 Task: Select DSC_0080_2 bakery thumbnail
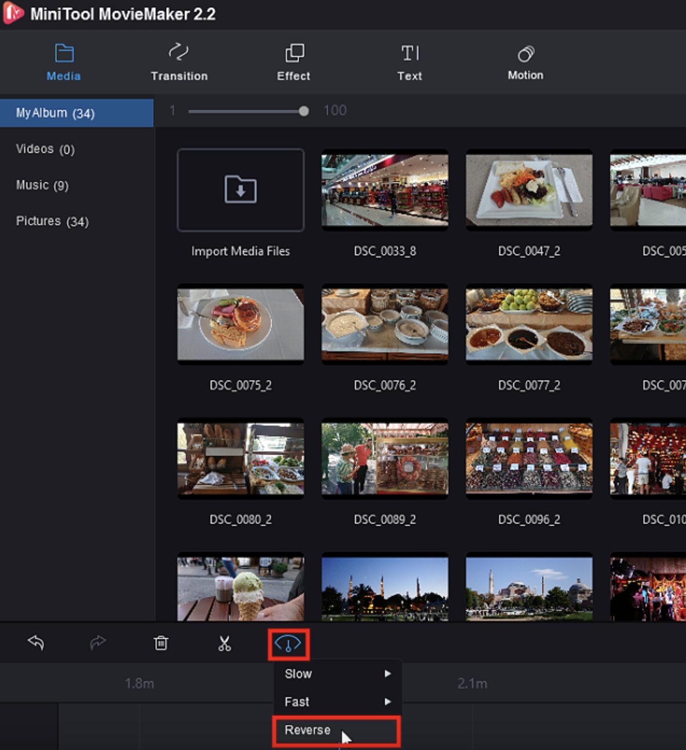tap(241, 459)
